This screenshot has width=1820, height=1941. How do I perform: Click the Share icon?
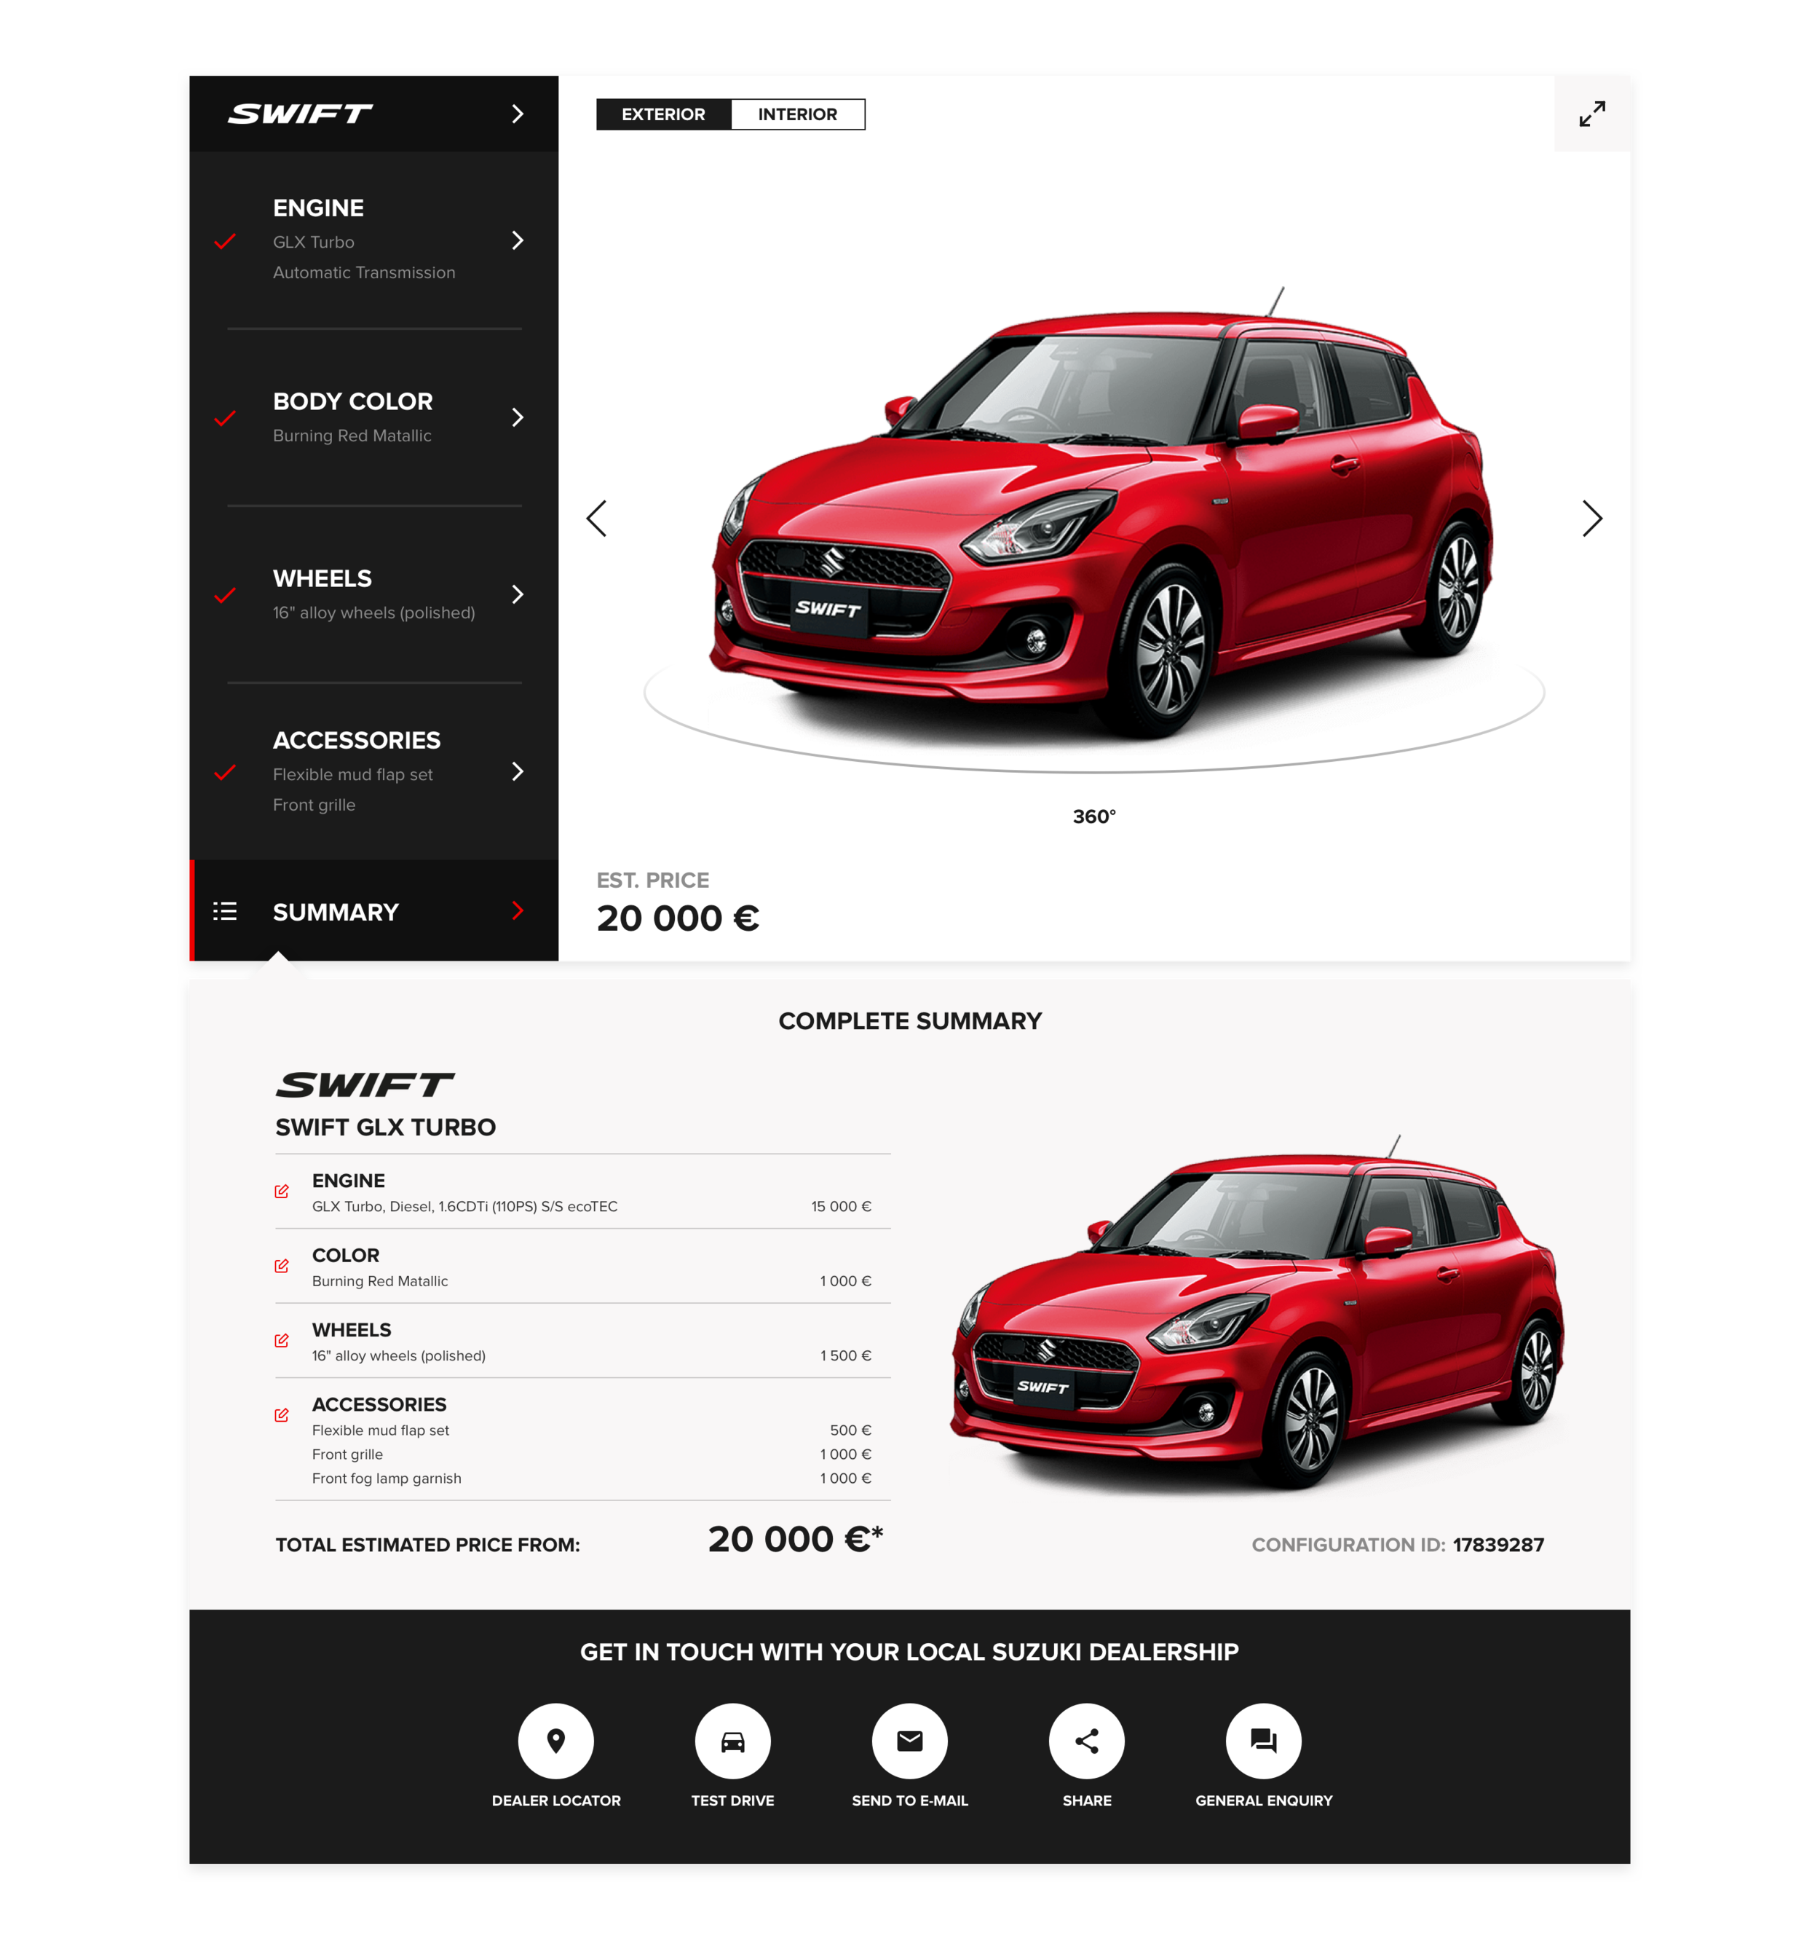(1086, 1741)
